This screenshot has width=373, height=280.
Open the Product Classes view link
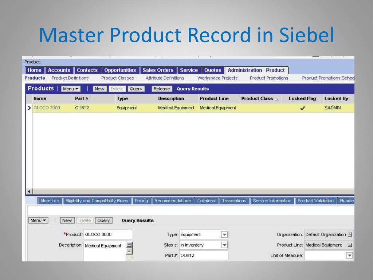coord(118,78)
